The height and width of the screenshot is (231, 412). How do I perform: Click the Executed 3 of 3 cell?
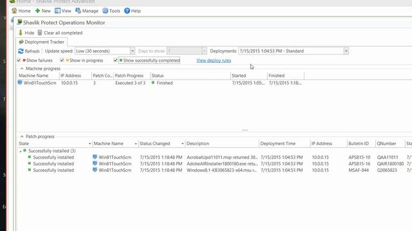(x=130, y=83)
